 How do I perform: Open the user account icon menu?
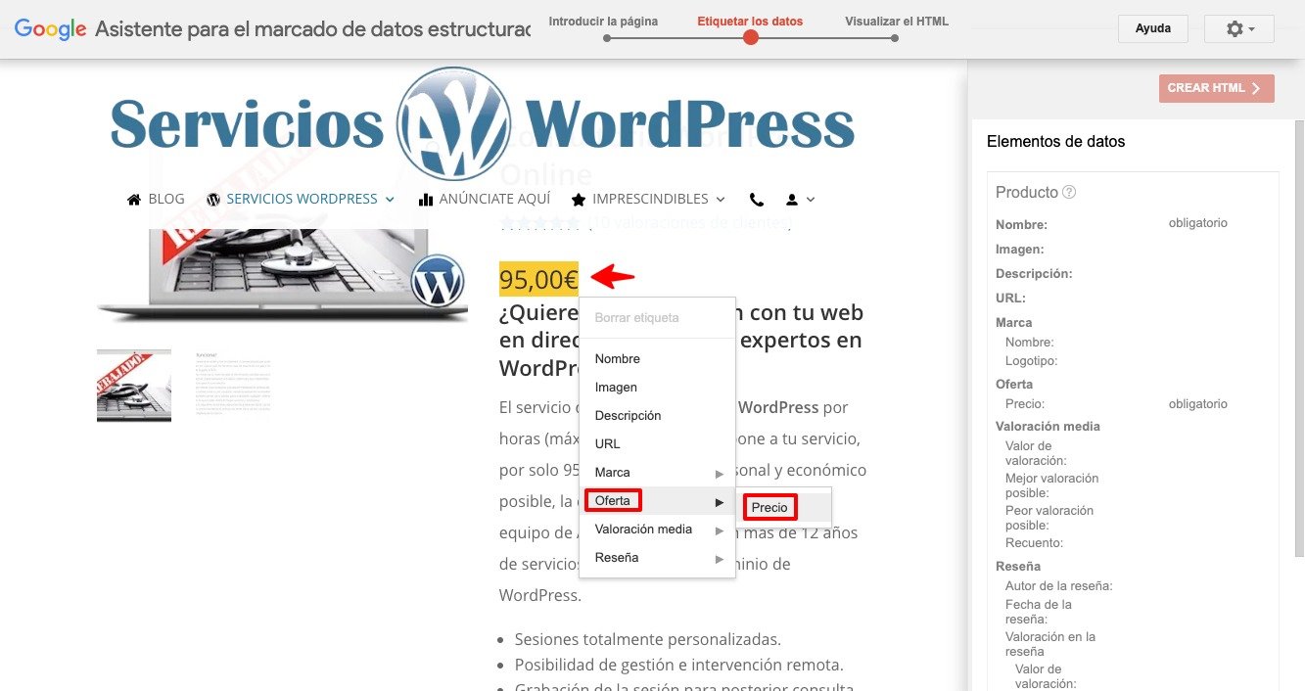(800, 200)
